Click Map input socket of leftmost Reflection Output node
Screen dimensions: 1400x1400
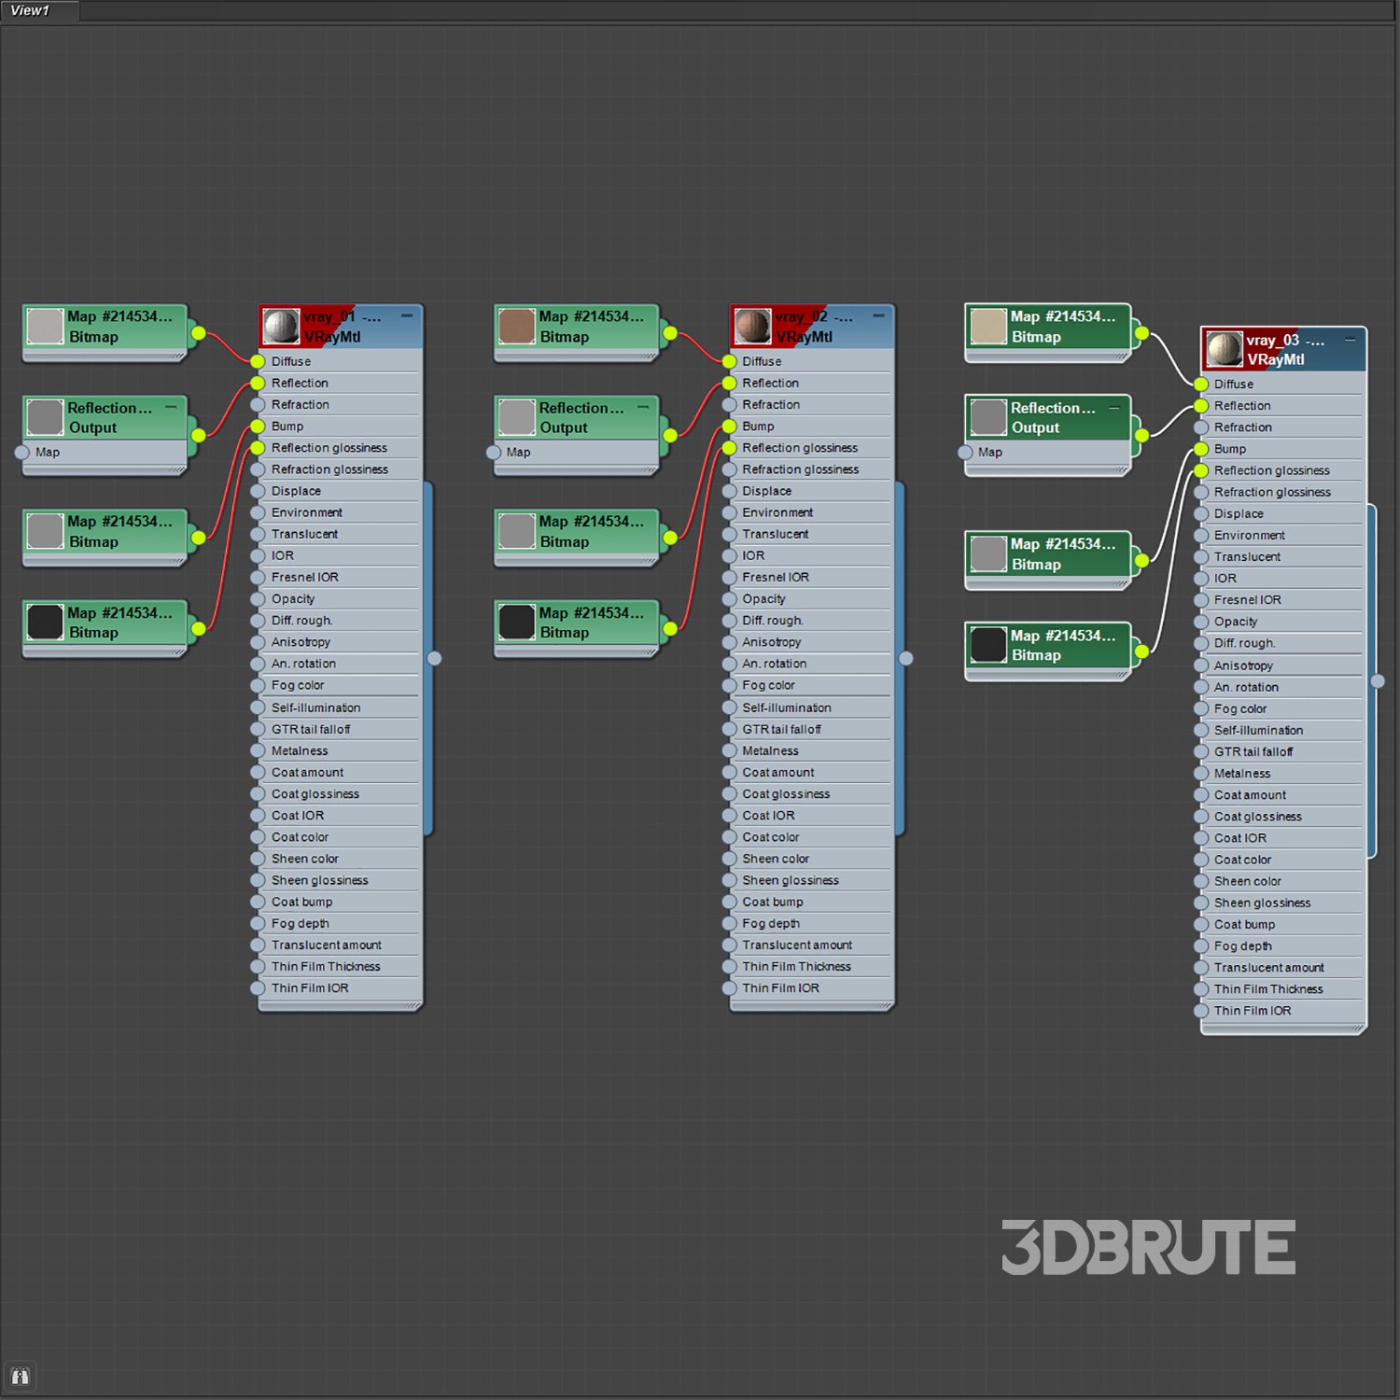coord(22,453)
